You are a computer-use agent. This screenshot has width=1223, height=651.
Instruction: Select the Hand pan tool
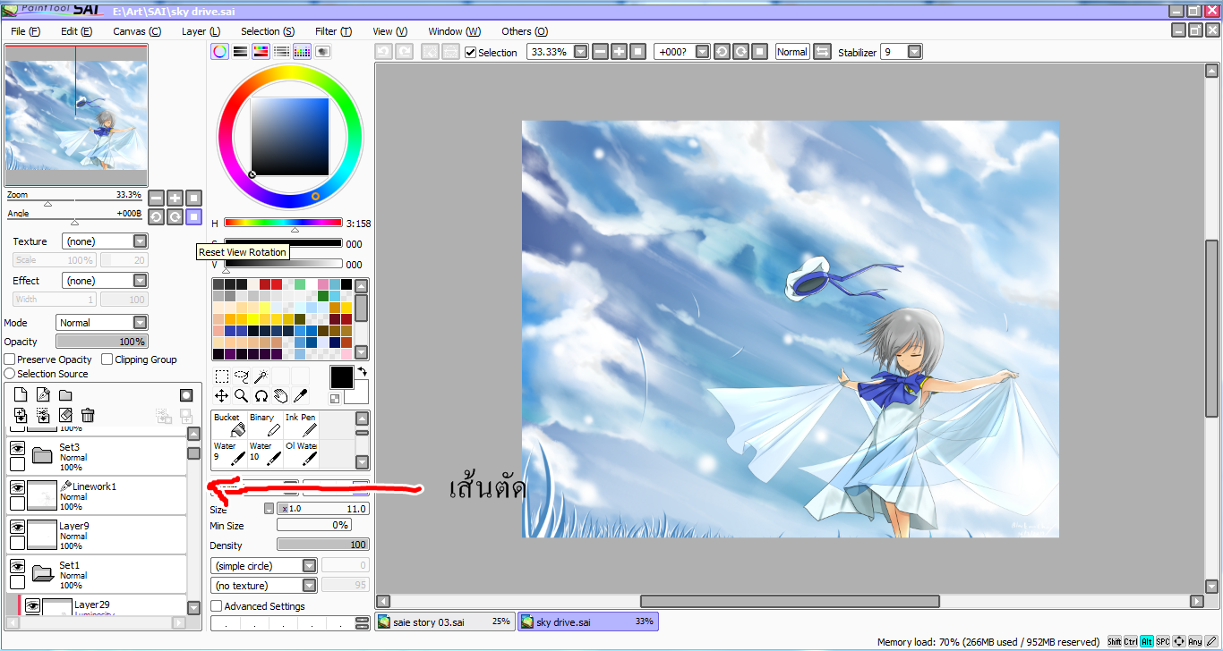tap(280, 395)
